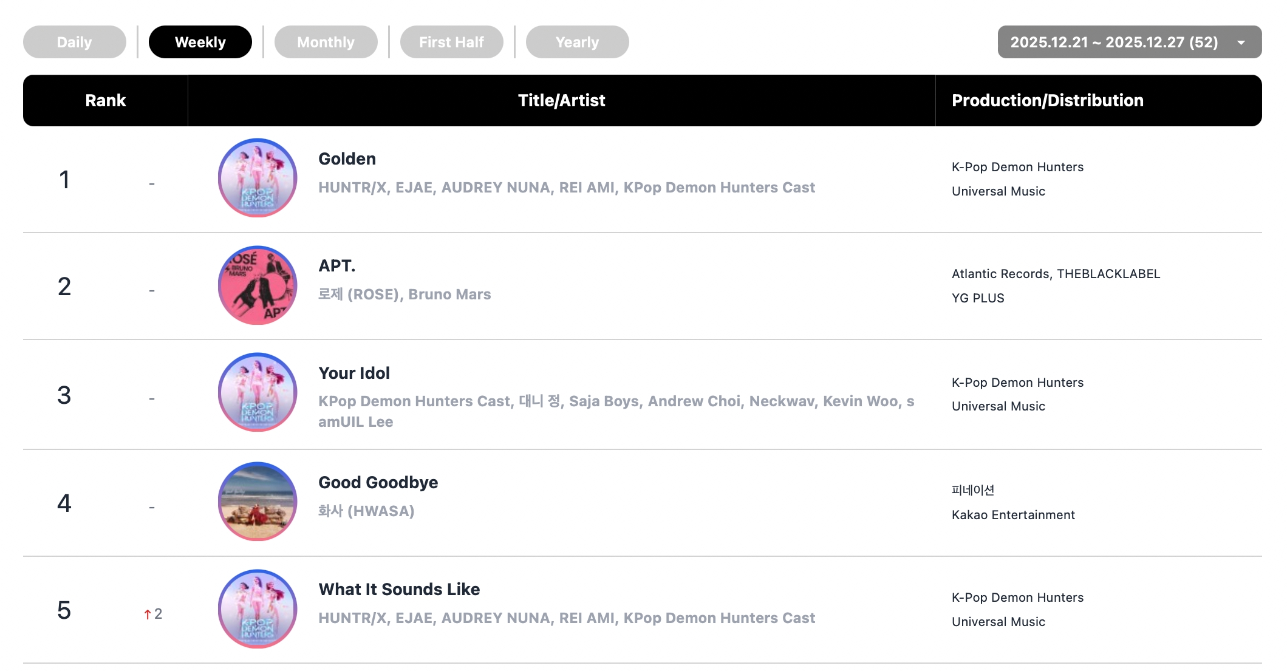Click the Title/Artist column header
Viewport: 1287px width, 671px height.
(x=561, y=101)
